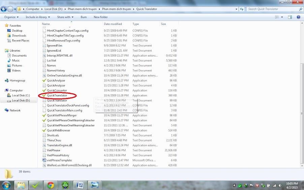This screenshot has height=190, width=304.
Task: Select the QuickVietPhraseMerger application
Action: (x=62, y=115)
